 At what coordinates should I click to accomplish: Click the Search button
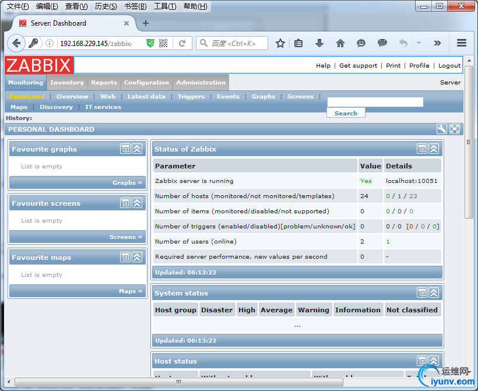click(x=346, y=113)
